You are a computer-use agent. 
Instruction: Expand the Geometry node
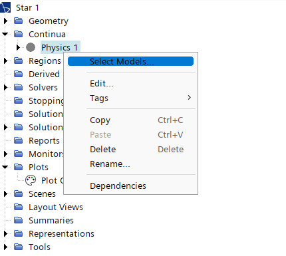(x=5, y=21)
